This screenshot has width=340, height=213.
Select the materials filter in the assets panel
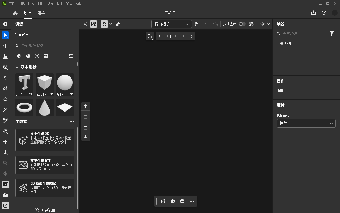pos(28,56)
